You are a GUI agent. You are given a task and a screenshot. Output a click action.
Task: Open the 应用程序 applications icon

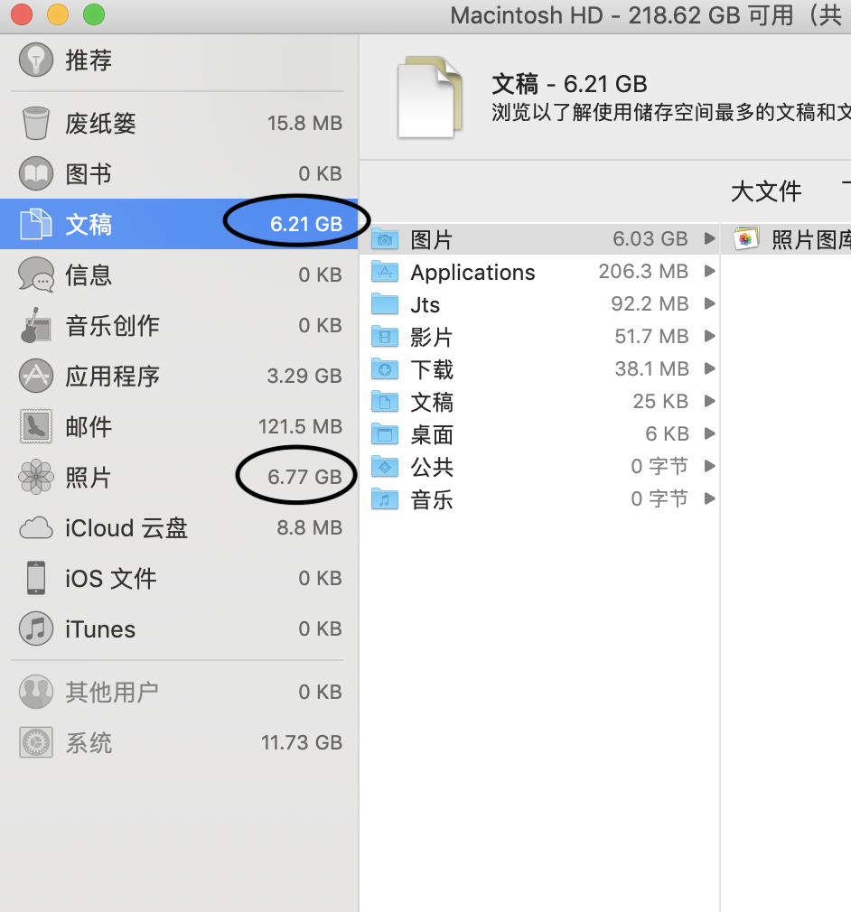tap(36, 376)
